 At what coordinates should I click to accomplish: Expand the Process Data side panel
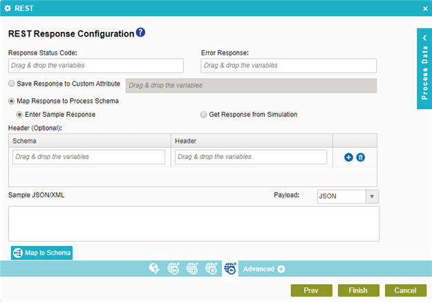coord(424,68)
